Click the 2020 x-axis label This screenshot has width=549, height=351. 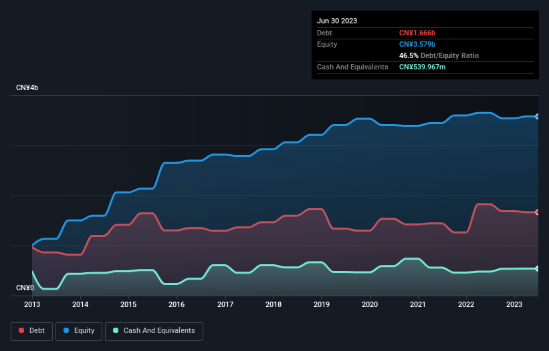(x=370, y=304)
